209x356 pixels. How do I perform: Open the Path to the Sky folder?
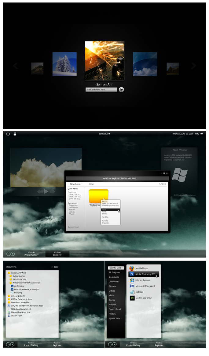[x=18, y=279]
